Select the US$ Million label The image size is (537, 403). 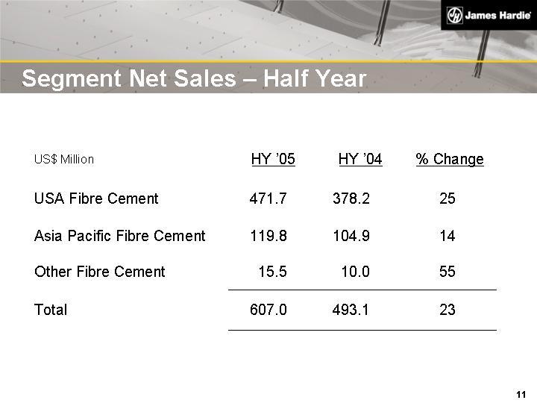64,160
